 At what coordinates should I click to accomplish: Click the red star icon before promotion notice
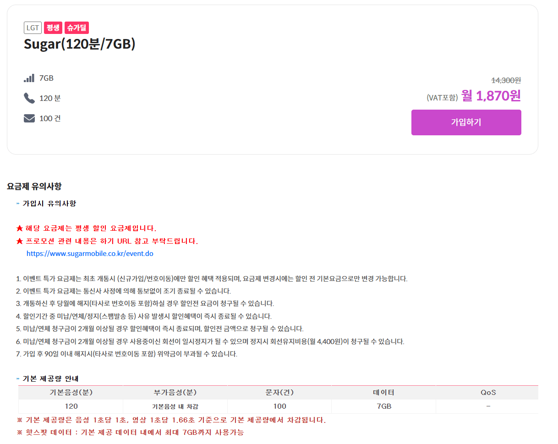pos(19,240)
